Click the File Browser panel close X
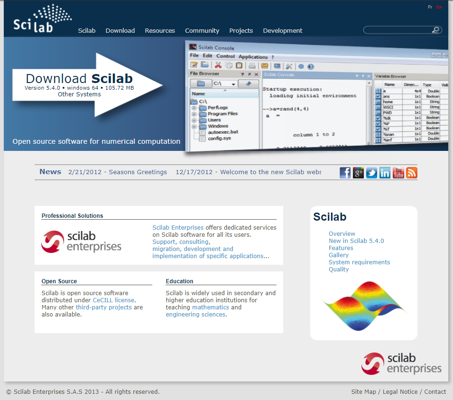The image size is (453, 400). tap(256, 74)
